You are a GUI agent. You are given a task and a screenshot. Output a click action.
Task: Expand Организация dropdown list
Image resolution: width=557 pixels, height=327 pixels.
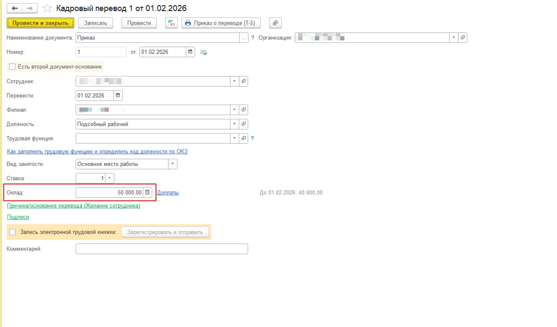pyautogui.click(x=454, y=37)
